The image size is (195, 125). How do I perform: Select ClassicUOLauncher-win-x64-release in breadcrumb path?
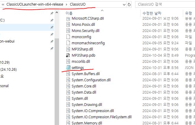pyautogui.click(x=35, y=4)
